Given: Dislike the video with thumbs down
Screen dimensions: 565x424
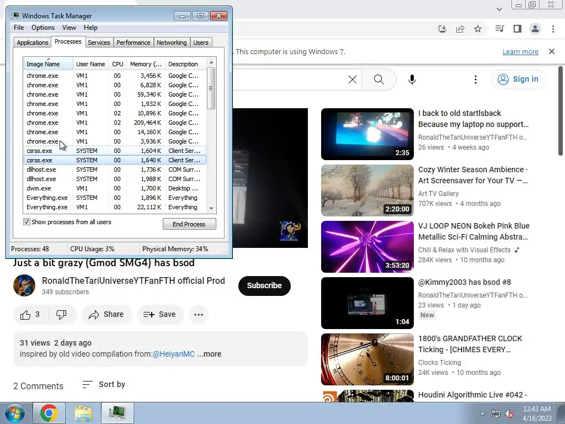Looking at the screenshot, I should tap(61, 314).
